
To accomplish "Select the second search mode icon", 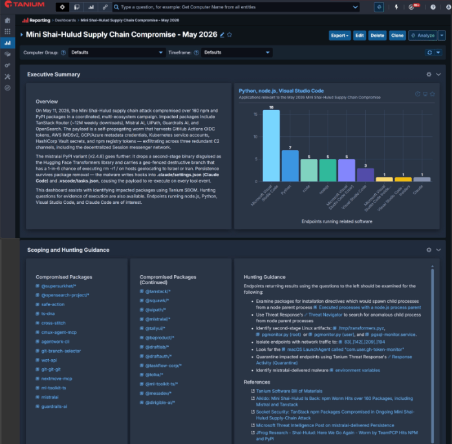I will click(x=77, y=7).
